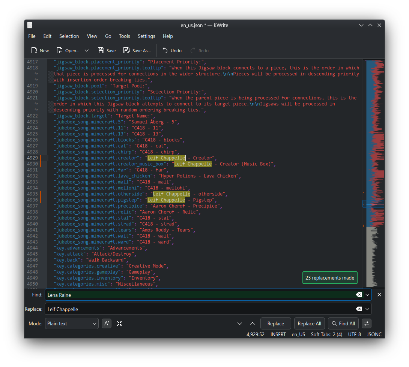Open the search Mode dropdown

click(x=72, y=323)
